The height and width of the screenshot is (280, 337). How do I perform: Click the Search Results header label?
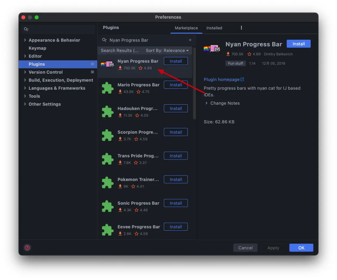[120, 50]
